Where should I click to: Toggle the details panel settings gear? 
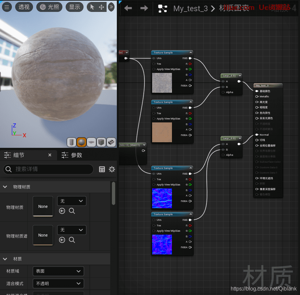pyautogui.click(x=112, y=169)
